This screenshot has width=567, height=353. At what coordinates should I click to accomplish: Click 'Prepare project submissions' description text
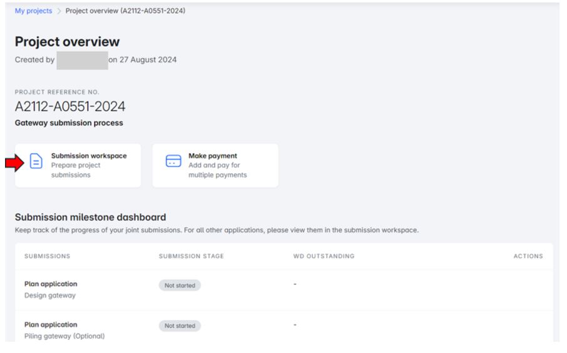click(x=76, y=171)
